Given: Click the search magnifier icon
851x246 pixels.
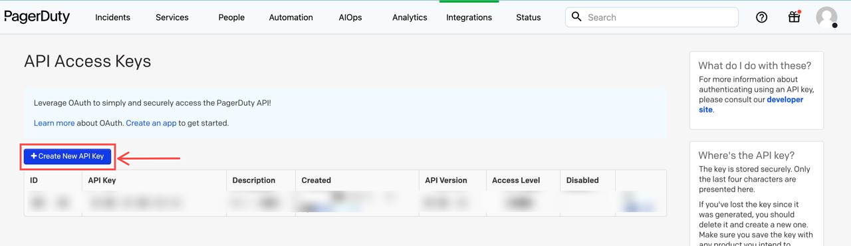Looking at the screenshot, I should pos(576,17).
